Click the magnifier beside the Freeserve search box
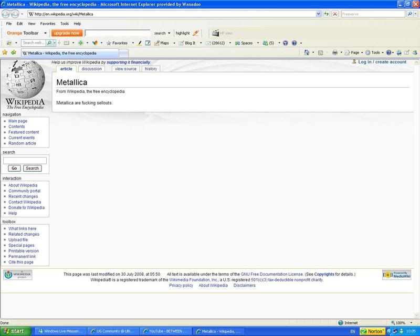This screenshot has height=336, width=420. tap(409, 14)
